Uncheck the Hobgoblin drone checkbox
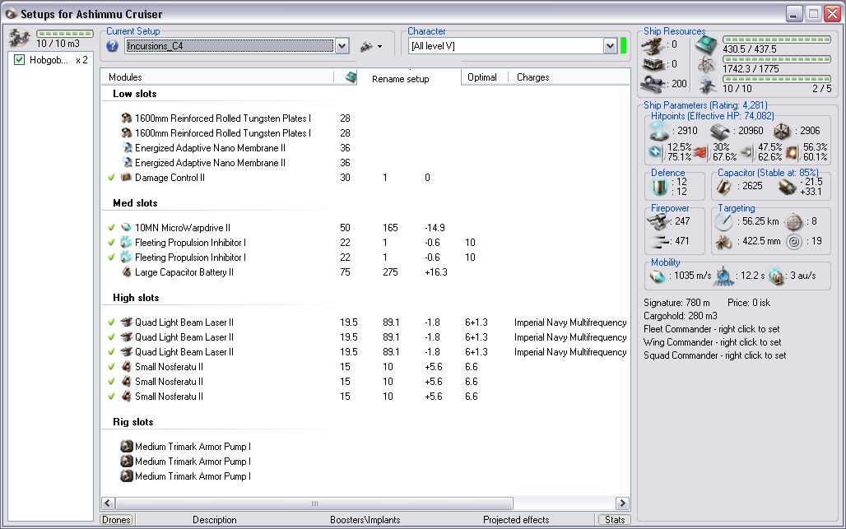The image size is (846, 529). [20, 60]
